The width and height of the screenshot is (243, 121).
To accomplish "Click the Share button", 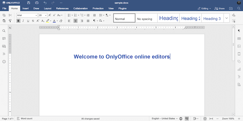I will (x=219, y=8).
